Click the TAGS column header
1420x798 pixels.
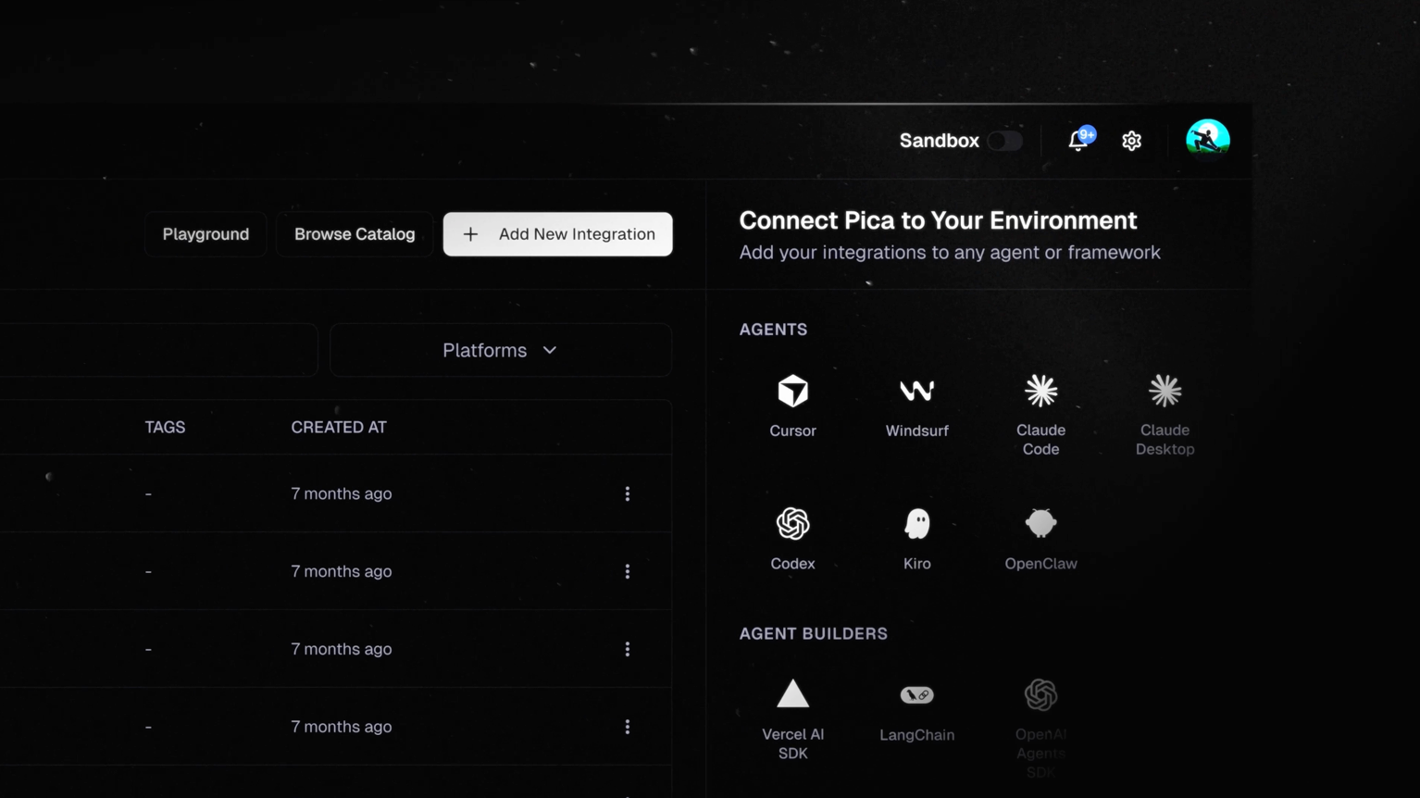coord(165,427)
